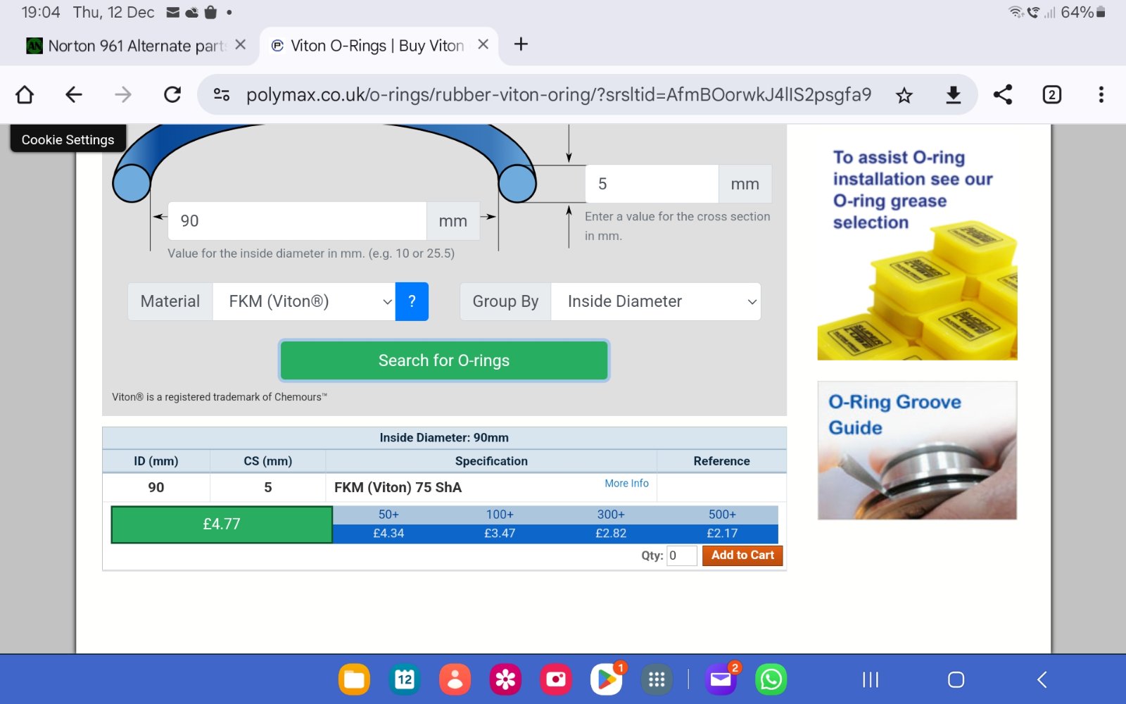Open the O-Ring Groove Guide banner

916,451
